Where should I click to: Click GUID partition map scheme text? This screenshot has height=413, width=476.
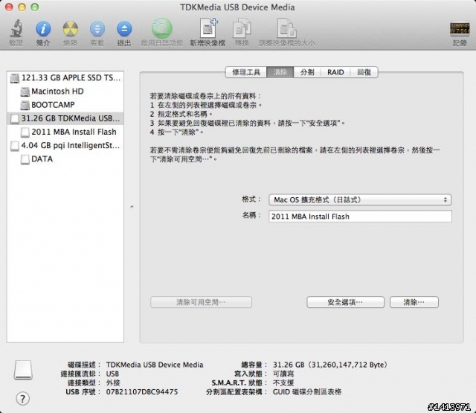tap(307, 391)
